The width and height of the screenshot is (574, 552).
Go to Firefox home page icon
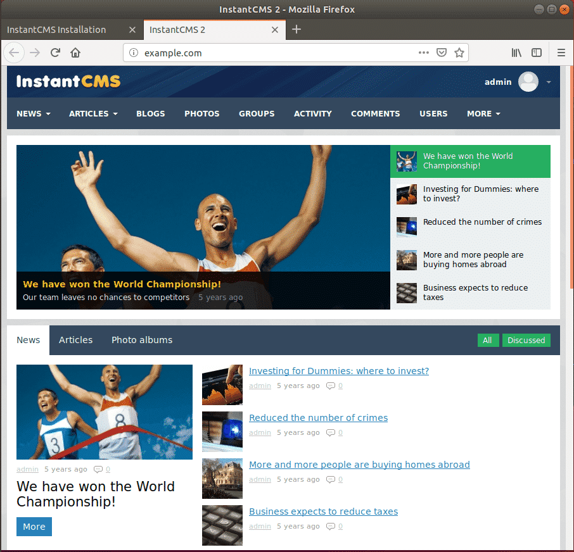point(75,53)
